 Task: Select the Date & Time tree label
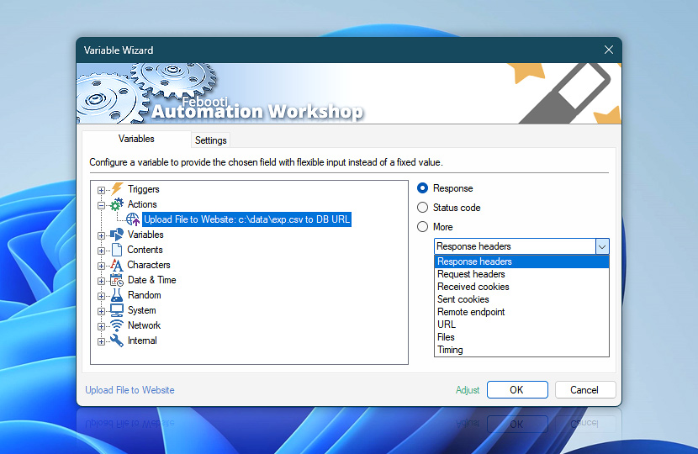pos(152,280)
